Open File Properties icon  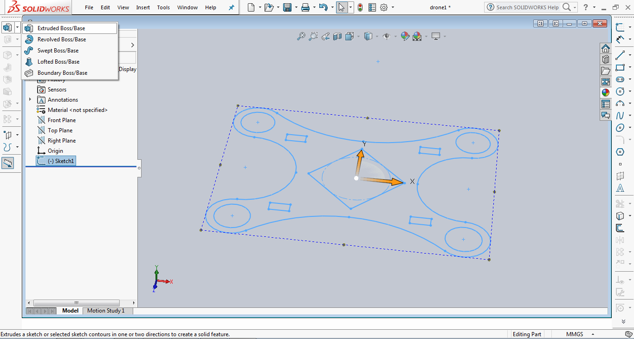point(372,7)
